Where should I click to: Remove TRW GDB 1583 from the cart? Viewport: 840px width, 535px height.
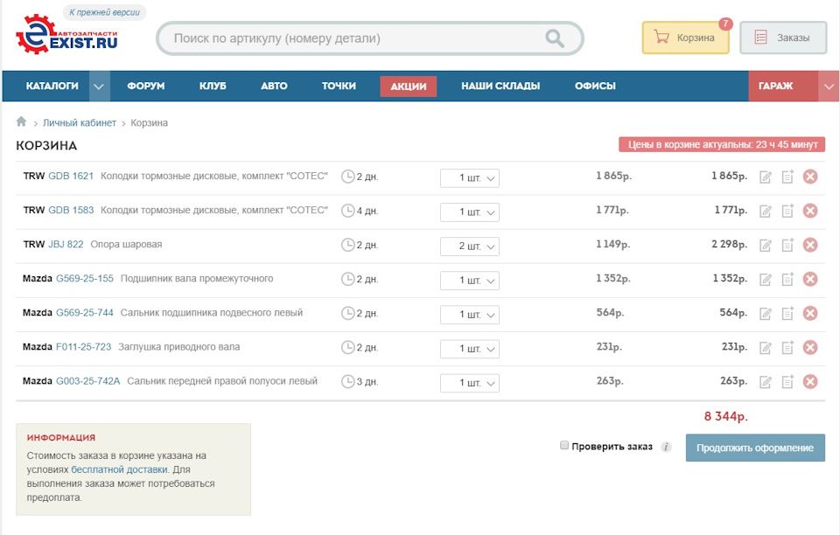(810, 211)
